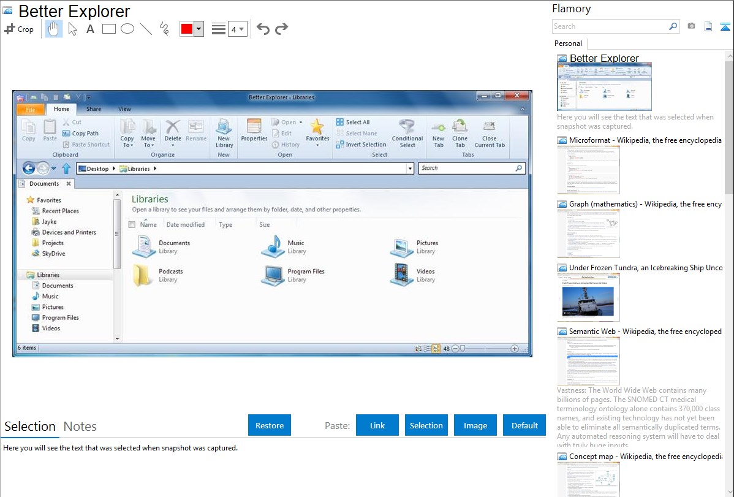Image resolution: width=734 pixels, height=497 pixels.
Task: Activate the Crop tool in Flamory toolbar
Action: [19, 29]
